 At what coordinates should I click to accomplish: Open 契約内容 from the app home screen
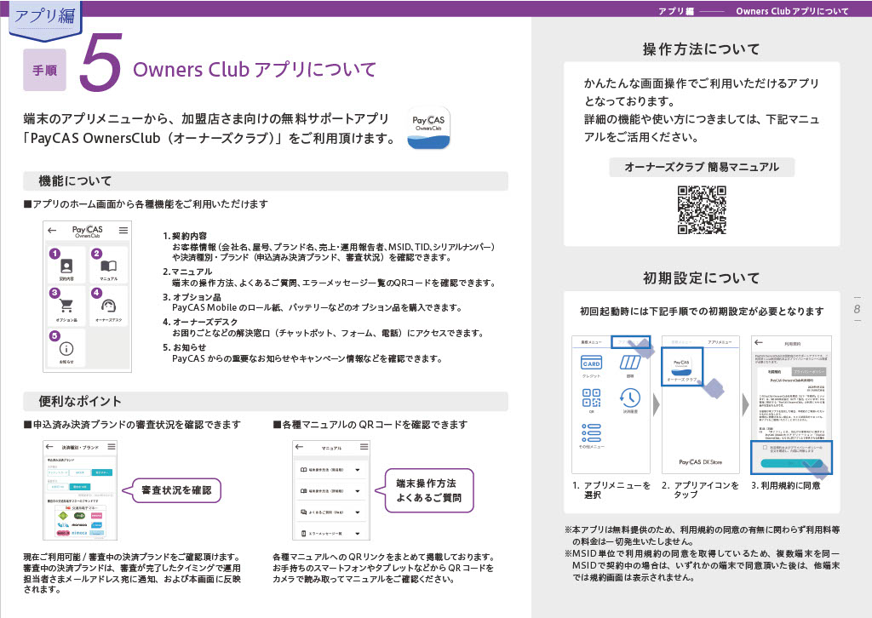pyautogui.click(x=66, y=266)
